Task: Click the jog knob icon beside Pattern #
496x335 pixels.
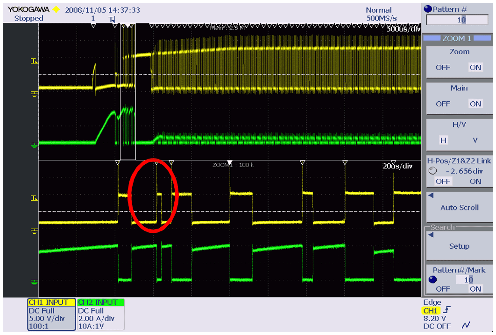Action: click(428, 9)
